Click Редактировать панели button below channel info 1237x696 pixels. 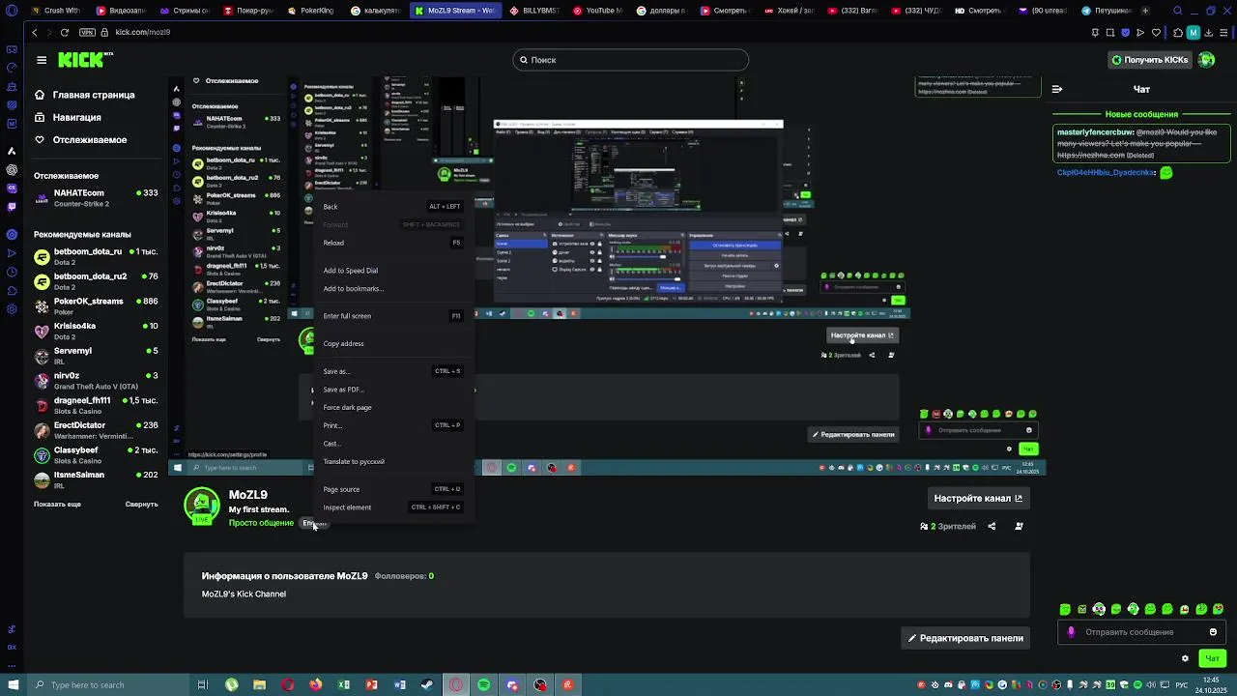pos(965,638)
